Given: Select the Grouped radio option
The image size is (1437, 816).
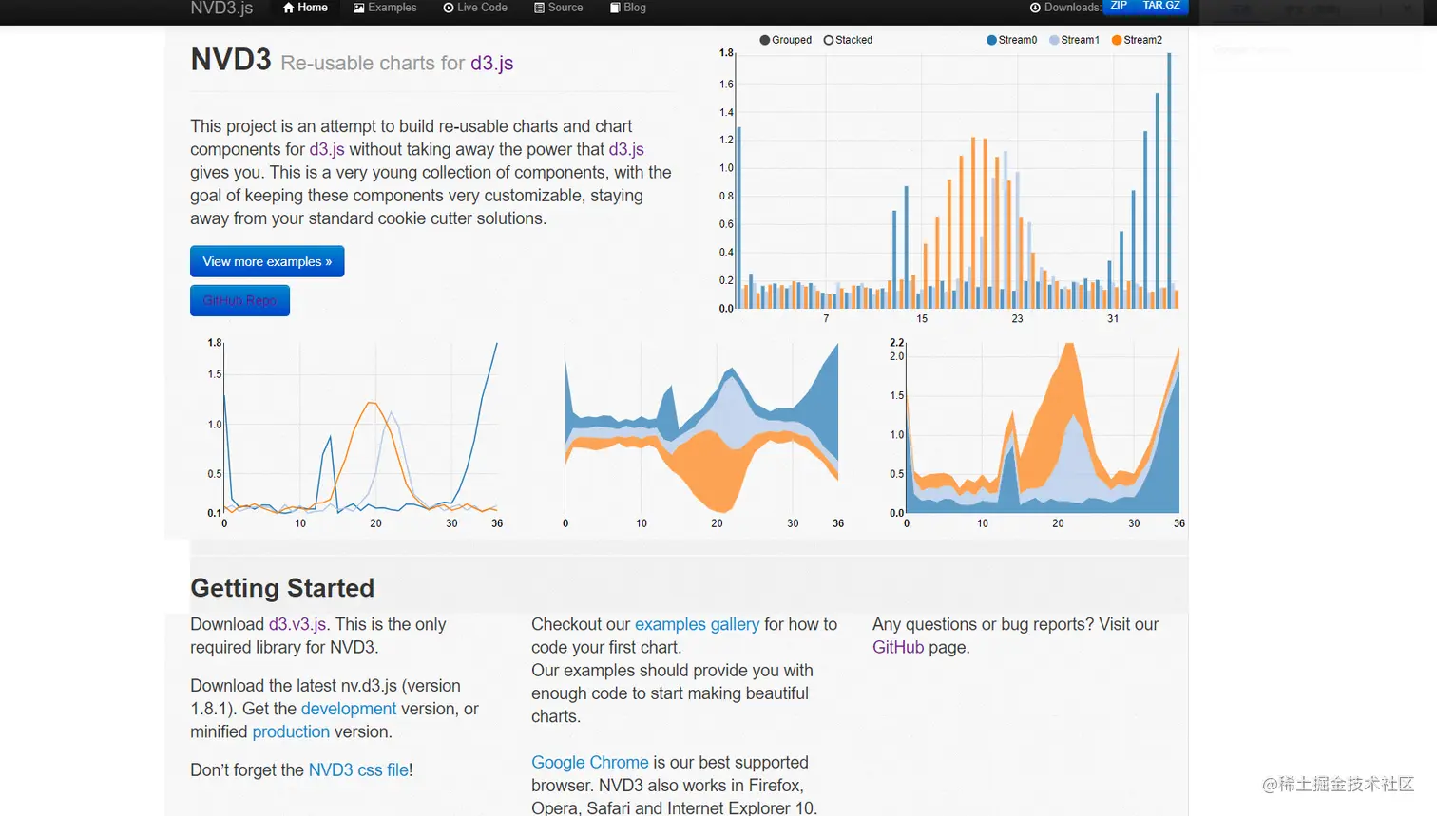Looking at the screenshot, I should pyautogui.click(x=786, y=40).
